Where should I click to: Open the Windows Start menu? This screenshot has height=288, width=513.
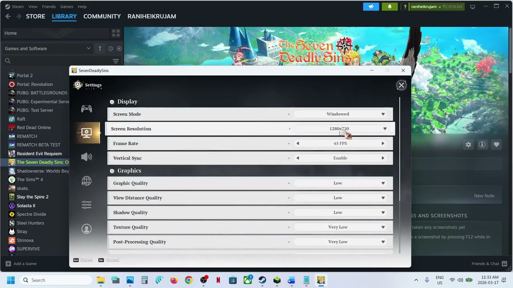[x=11, y=280]
